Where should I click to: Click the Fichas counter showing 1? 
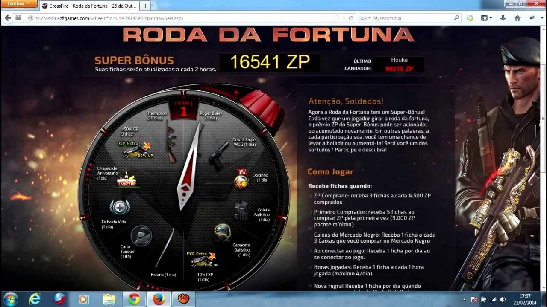pos(184,109)
